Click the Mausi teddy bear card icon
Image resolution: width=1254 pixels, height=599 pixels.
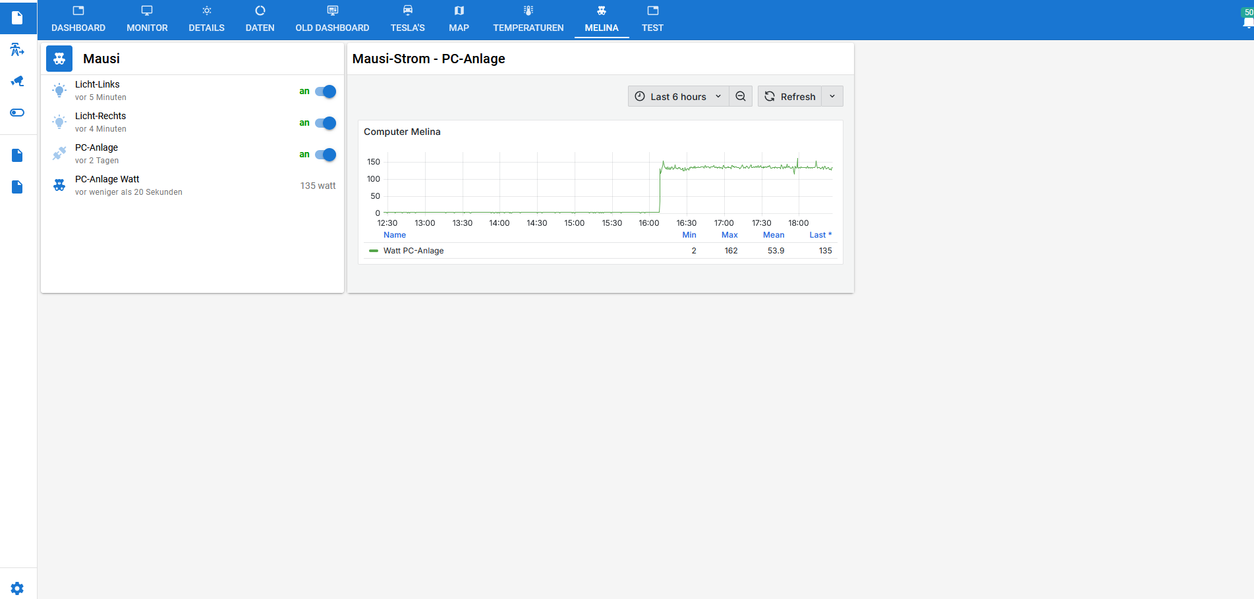click(59, 59)
